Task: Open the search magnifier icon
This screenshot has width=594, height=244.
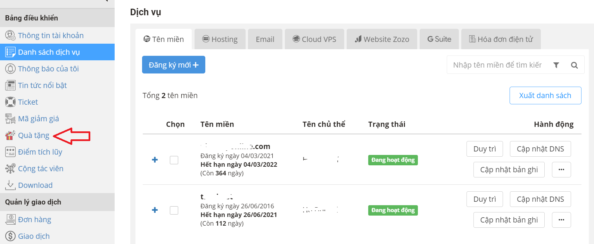Action: click(x=574, y=65)
